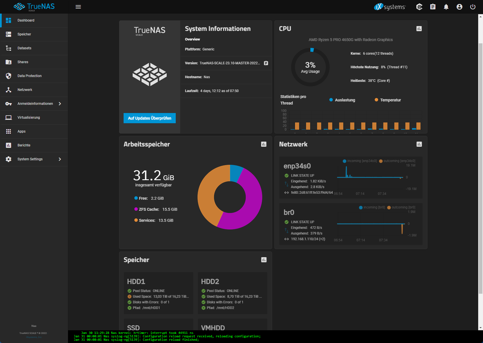The image size is (483, 343).
Task: Toggle the hamburger sidebar menu icon
Action: [78, 7]
